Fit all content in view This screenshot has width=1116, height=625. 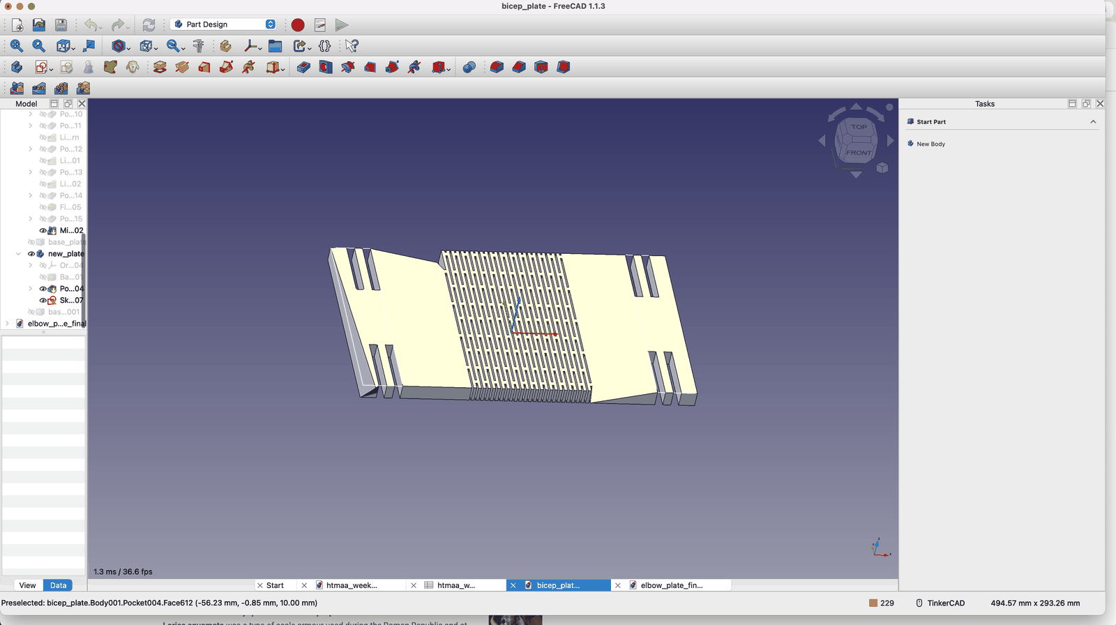(17, 46)
